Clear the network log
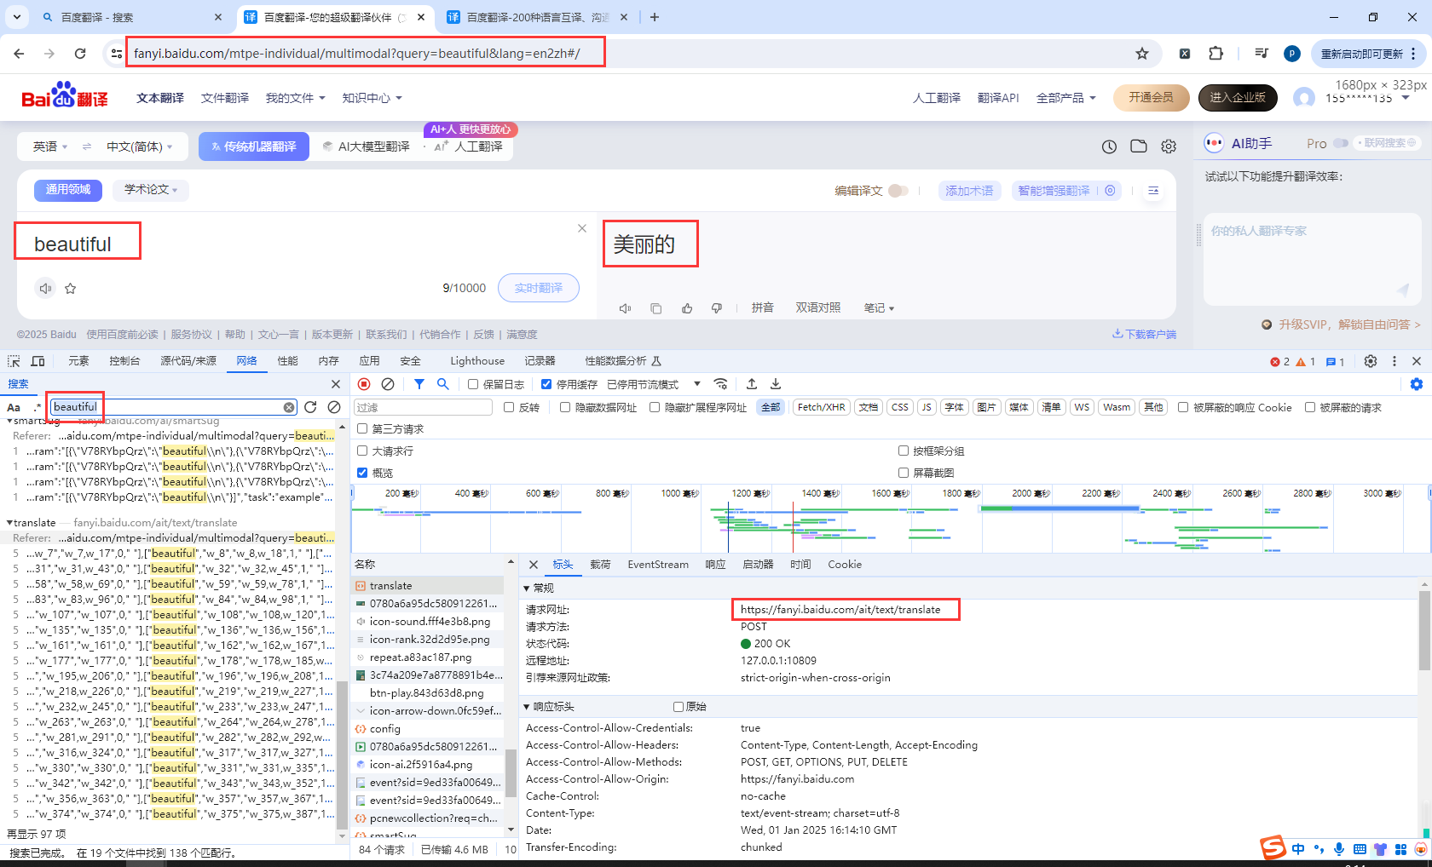 point(388,384)
